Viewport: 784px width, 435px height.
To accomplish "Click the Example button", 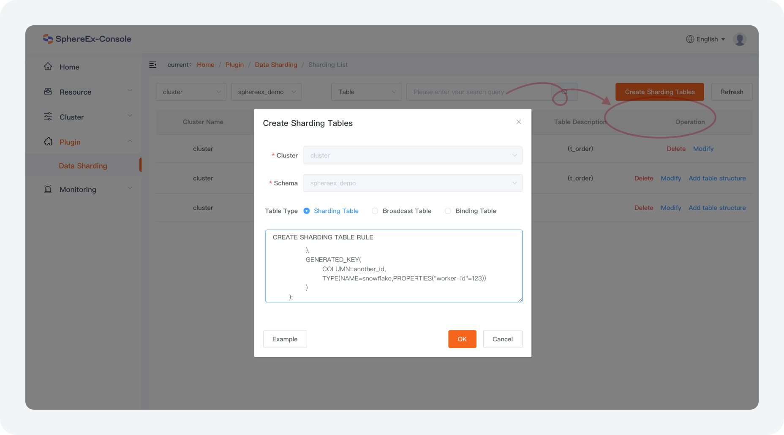I will pyautogui.click(x=285, y=339).
